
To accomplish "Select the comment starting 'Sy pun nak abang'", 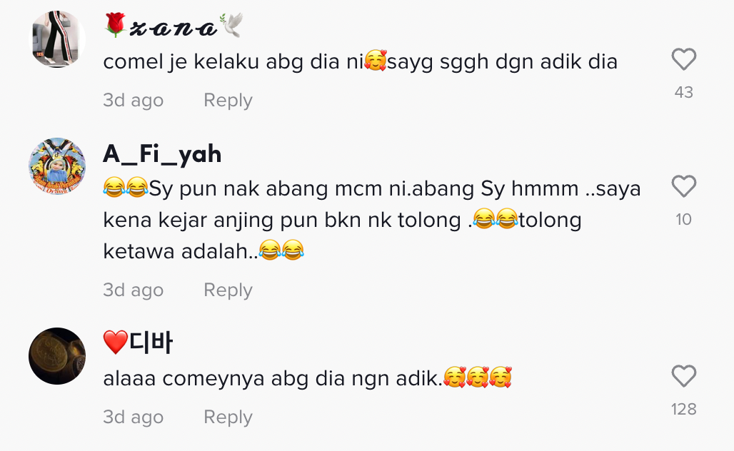I will pyautogui.click(x=372, y=220).
